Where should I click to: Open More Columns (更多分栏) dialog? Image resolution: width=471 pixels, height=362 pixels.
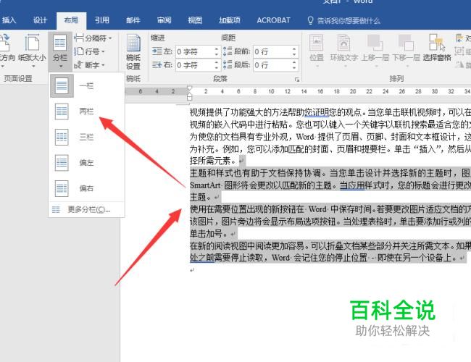86,209
